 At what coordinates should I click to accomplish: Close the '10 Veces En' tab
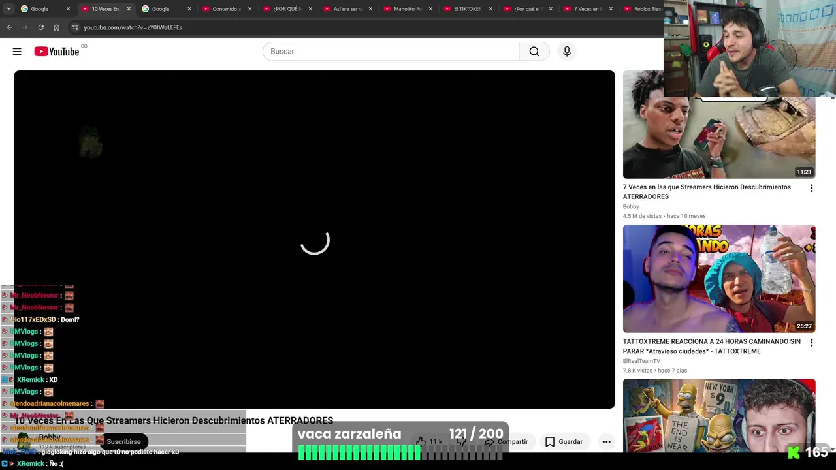pyautogui.click(x=129, y=9)
